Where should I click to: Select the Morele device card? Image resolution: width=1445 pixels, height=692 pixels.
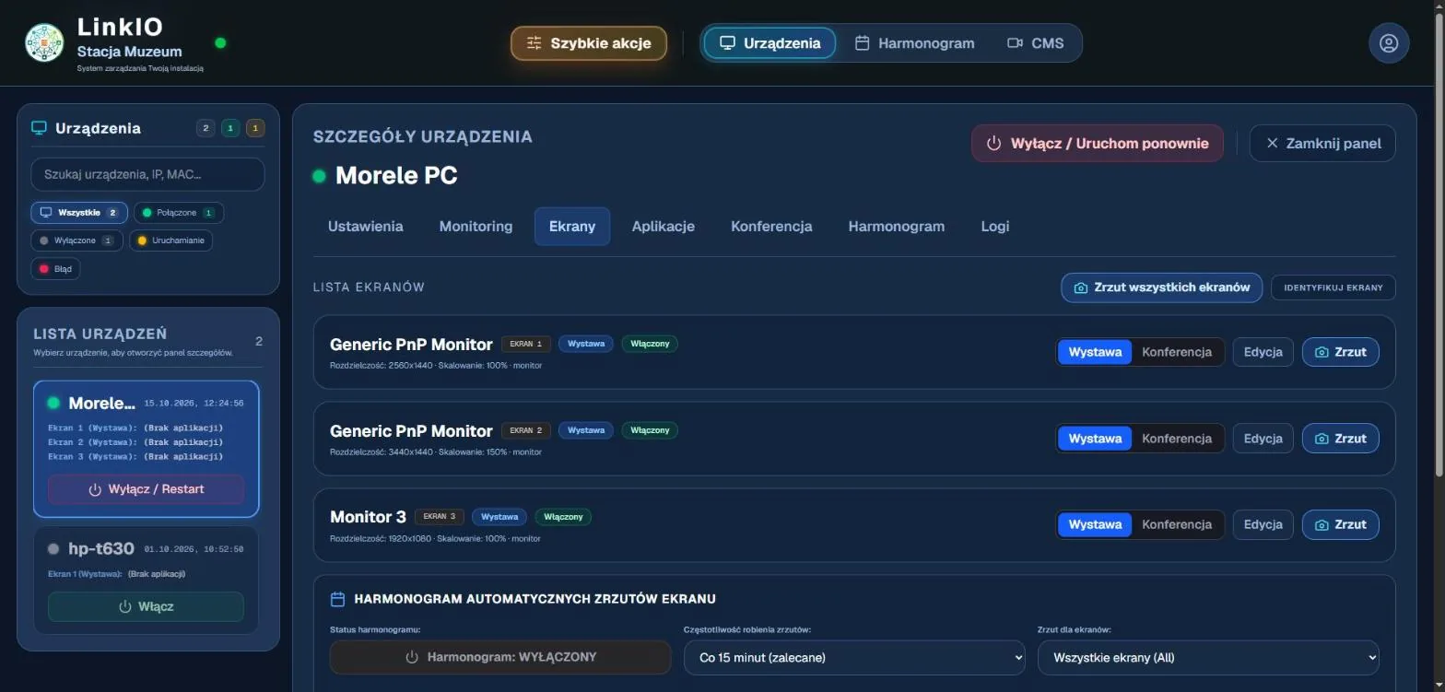tap(147, 449)
